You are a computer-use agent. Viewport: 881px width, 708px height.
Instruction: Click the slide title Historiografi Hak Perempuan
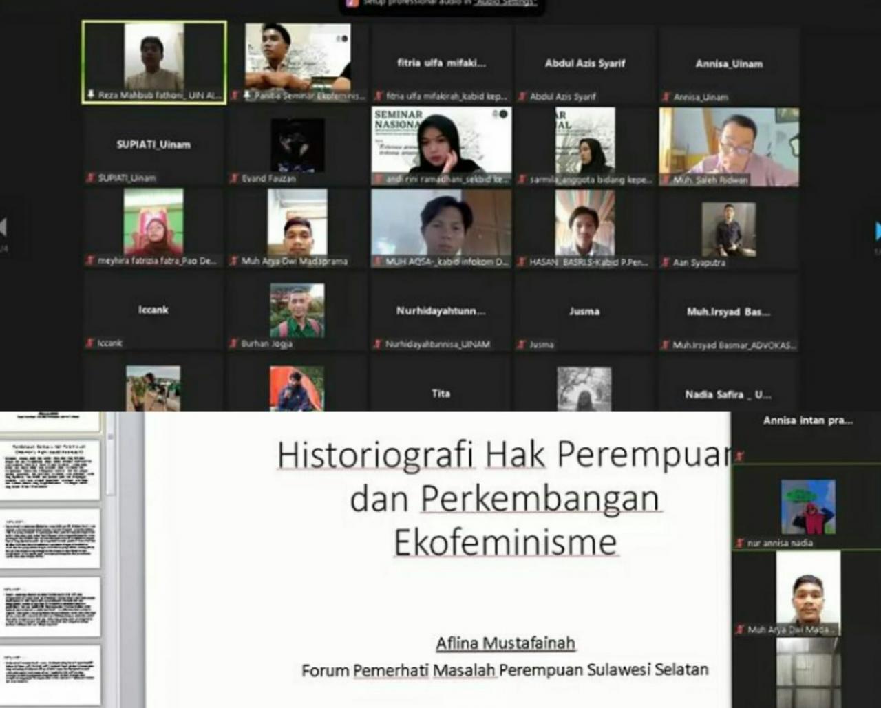pyautogui.click(x=504, y=455)
